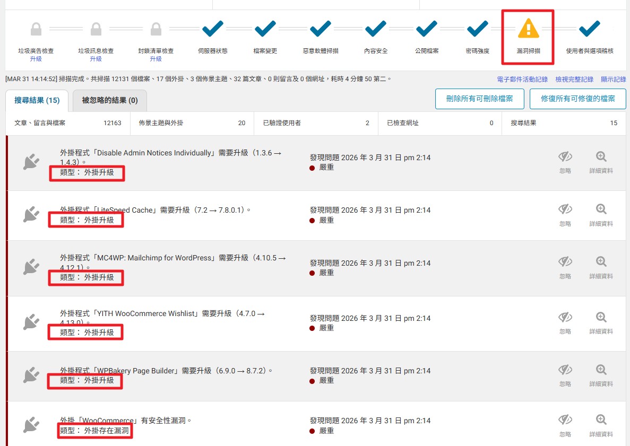Click the 密碼強度 checkmark icon

(478, 28)
